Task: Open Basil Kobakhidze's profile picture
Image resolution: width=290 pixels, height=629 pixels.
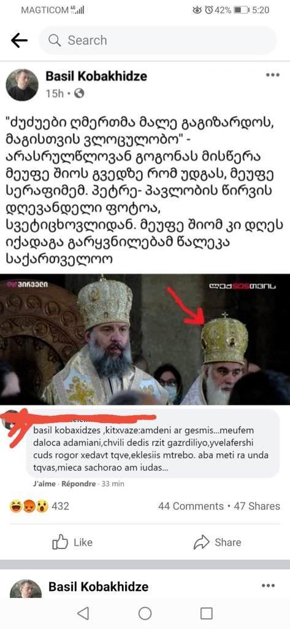Action: pyautogui.click(x=22, y=85)
